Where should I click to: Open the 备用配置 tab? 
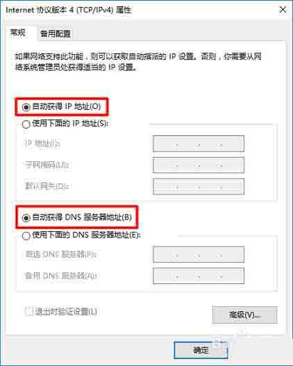coord(56,34)
